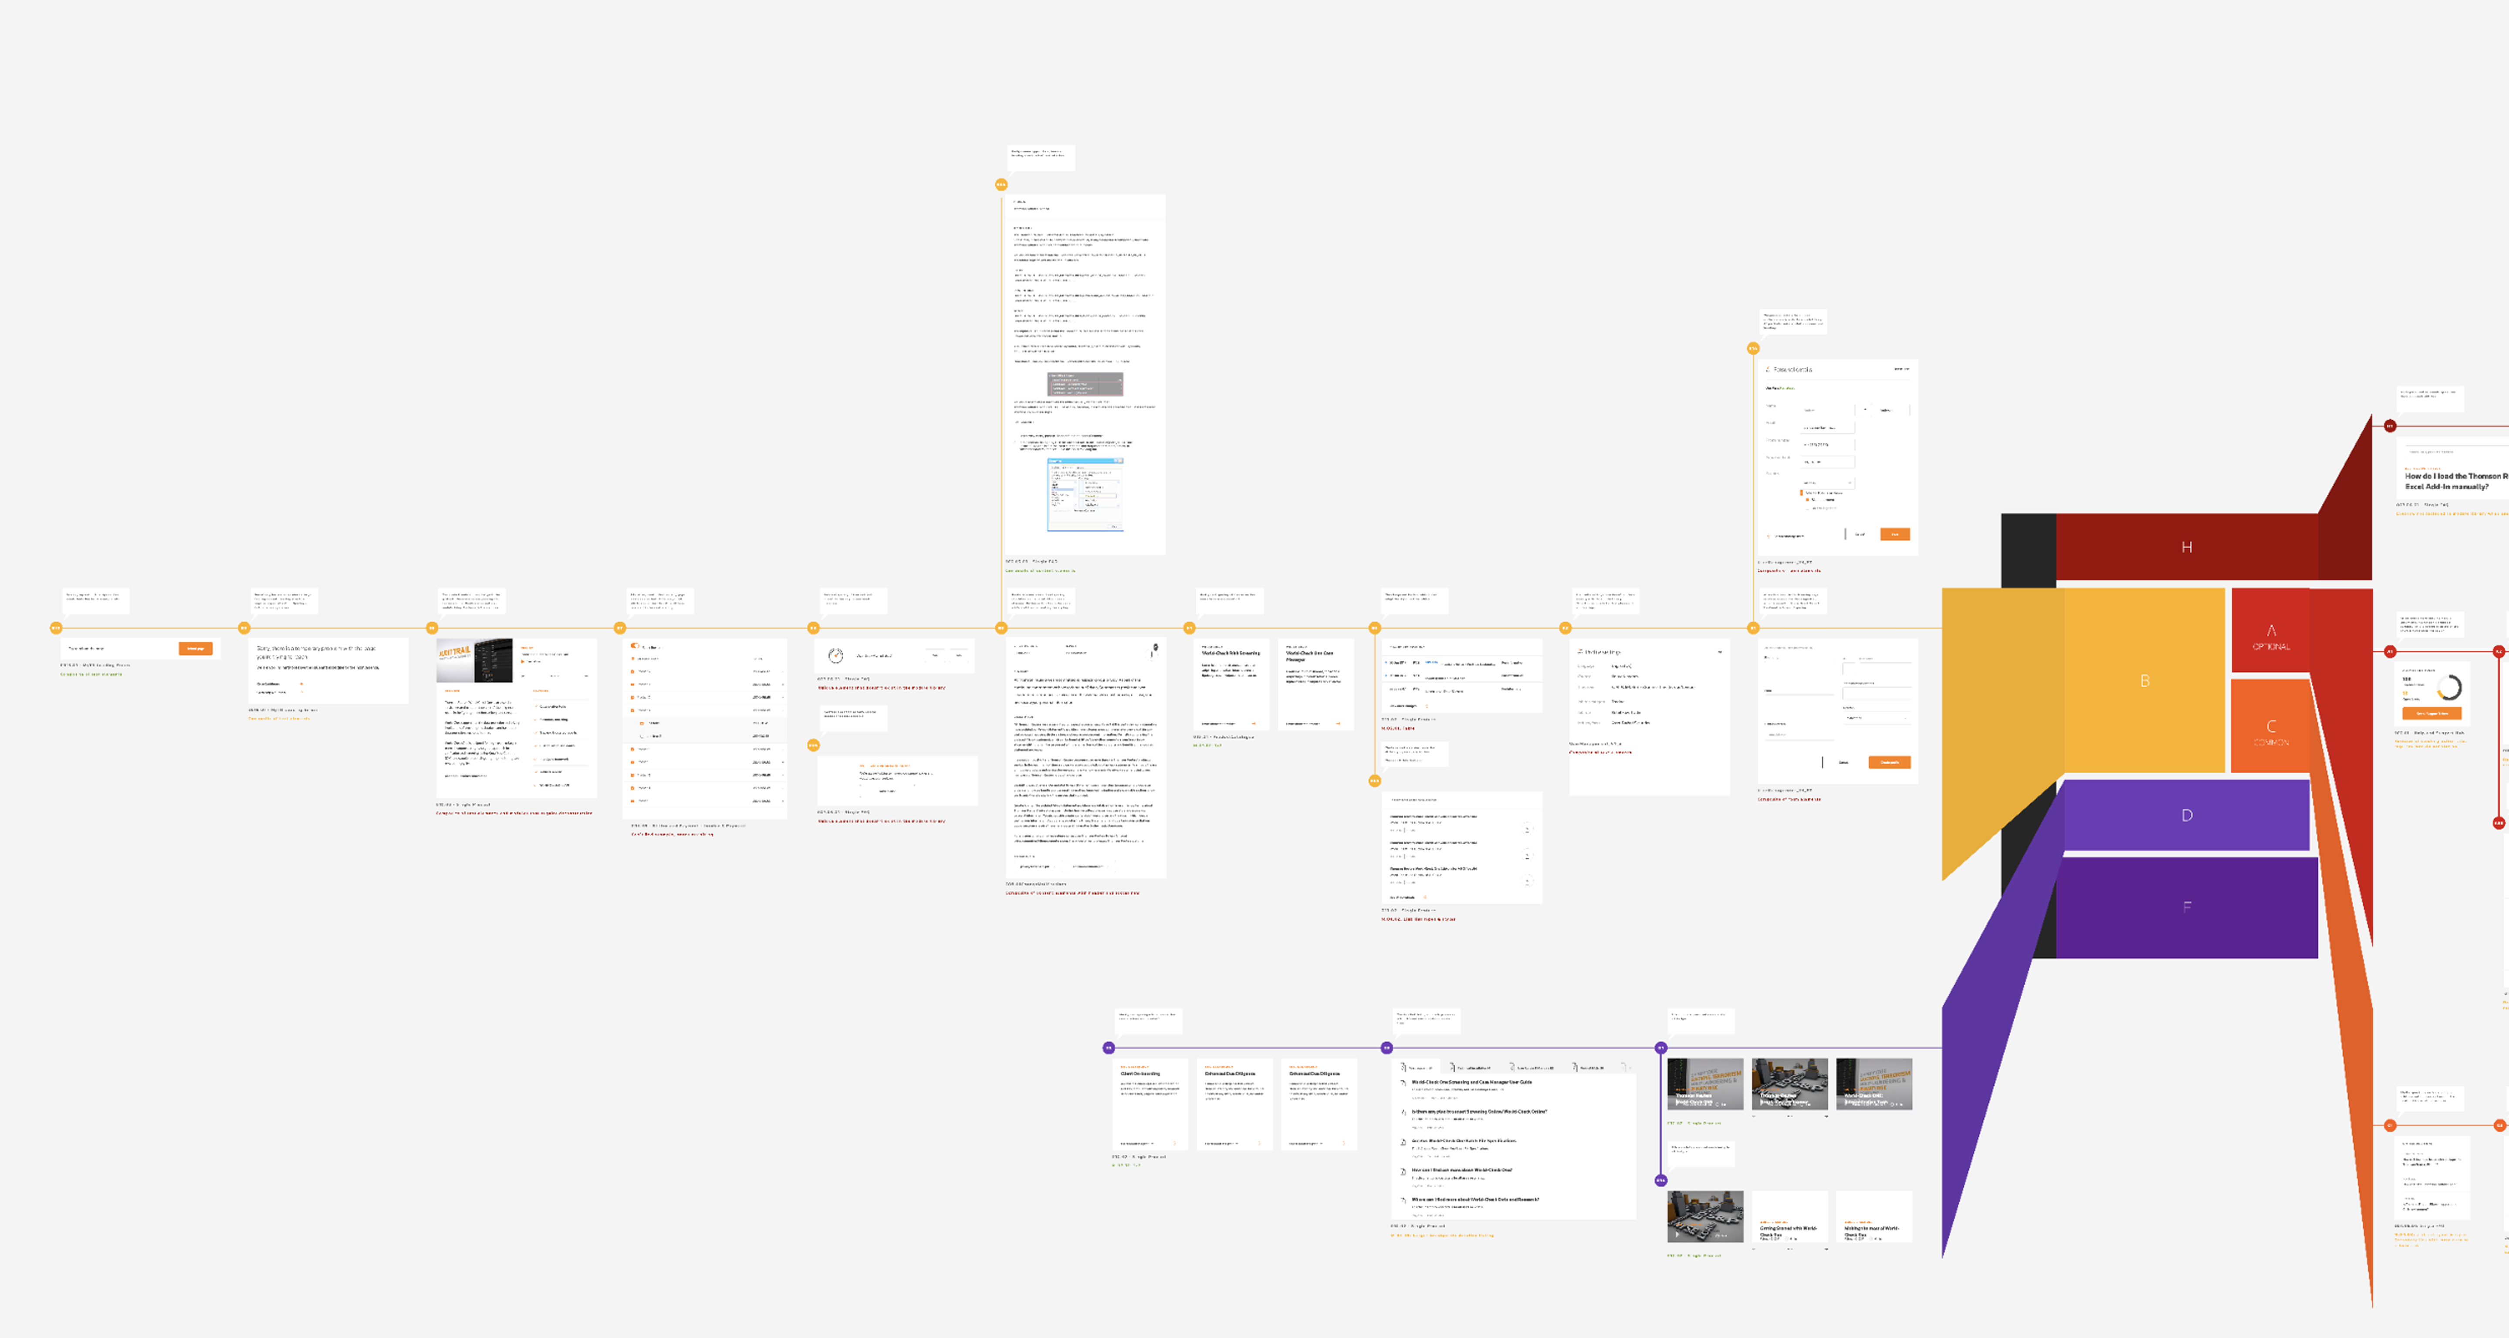
Task: Select the orange marker below the gauge card
Action: click(813, 745)
